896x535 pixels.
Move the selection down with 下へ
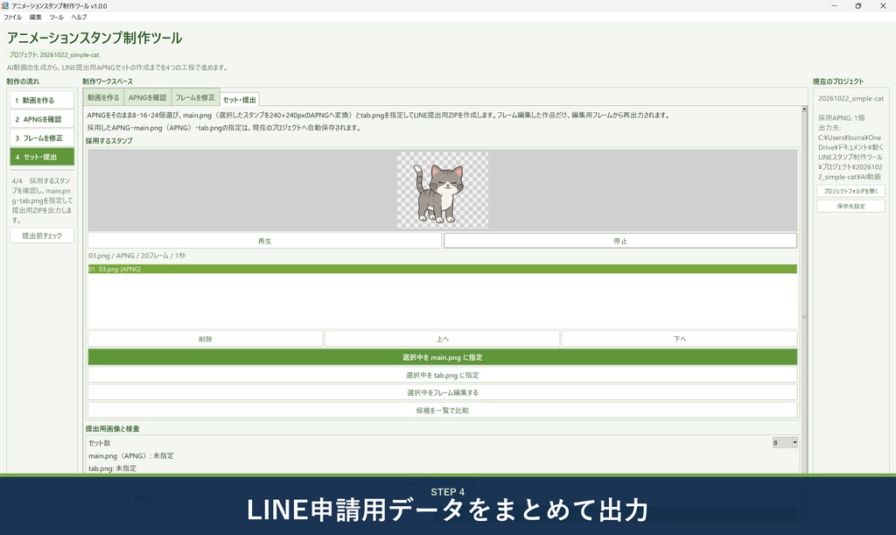click(x=679, y=338)
